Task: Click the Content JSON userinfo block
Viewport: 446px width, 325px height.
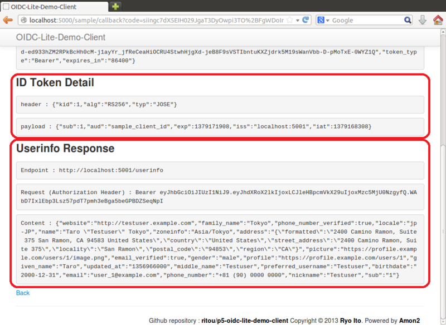Action: pos(220,249)
